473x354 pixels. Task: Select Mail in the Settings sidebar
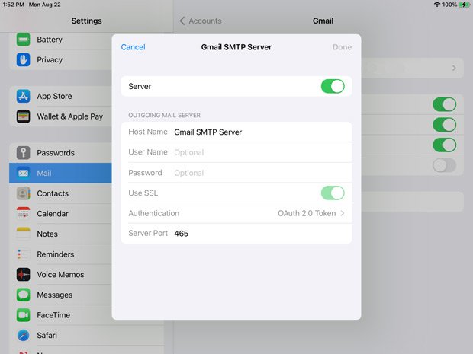(x=60, y=173)
